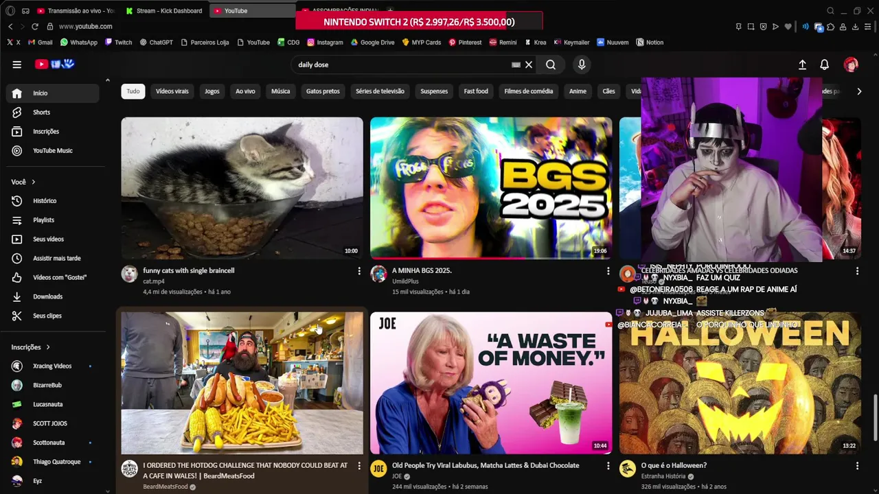Open the upload/create button
879x494 pixels.
click(x=802, y=64)
